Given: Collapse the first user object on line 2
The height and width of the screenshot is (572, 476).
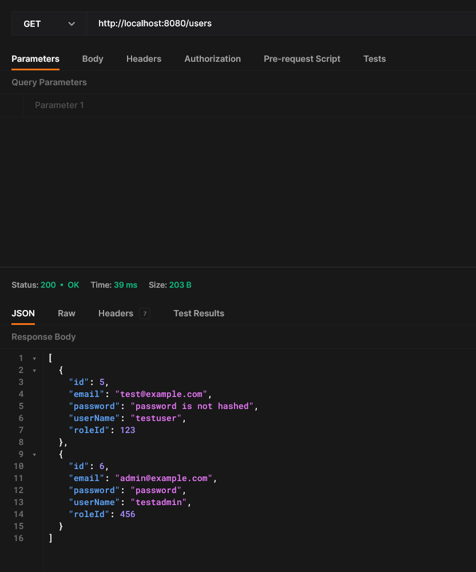Looking at the screenshot, I should [x=34, y=371].
